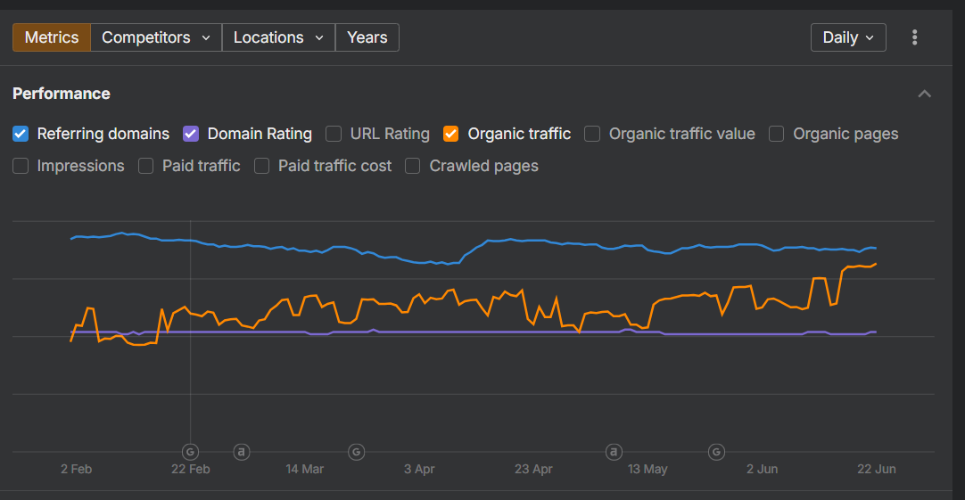Enable the URL Rating checkbox
The height and width of the screenshot is (500, 965).
click(x=334, y=134)
